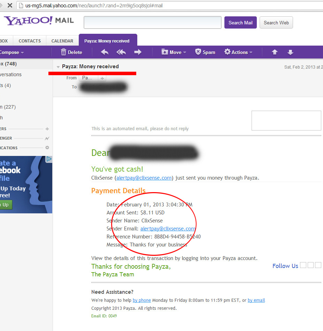Add sender to contacts plus icon
The height and width of the screenshot is (331, 323).
tap(102, 79)
